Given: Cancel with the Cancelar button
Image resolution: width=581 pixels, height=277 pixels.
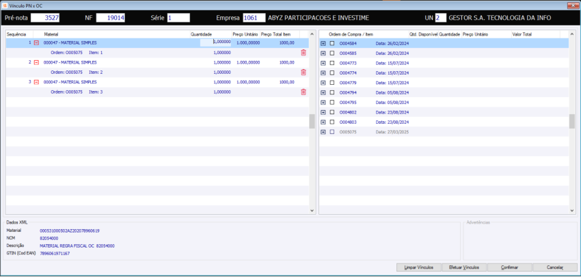Looking at the screenshot, I should click(x=555, y=267).
